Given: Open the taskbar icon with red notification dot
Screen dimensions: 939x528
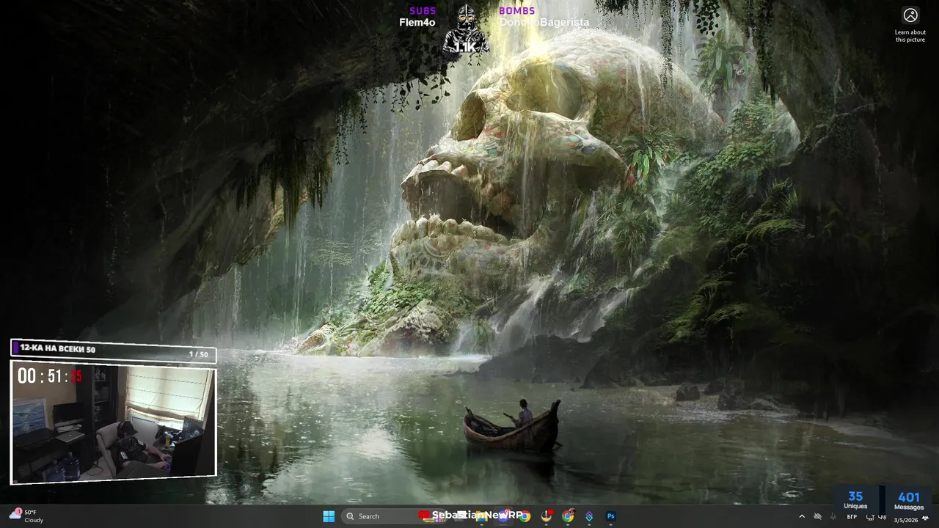Looking at the screenshot, I should point(547,516).
